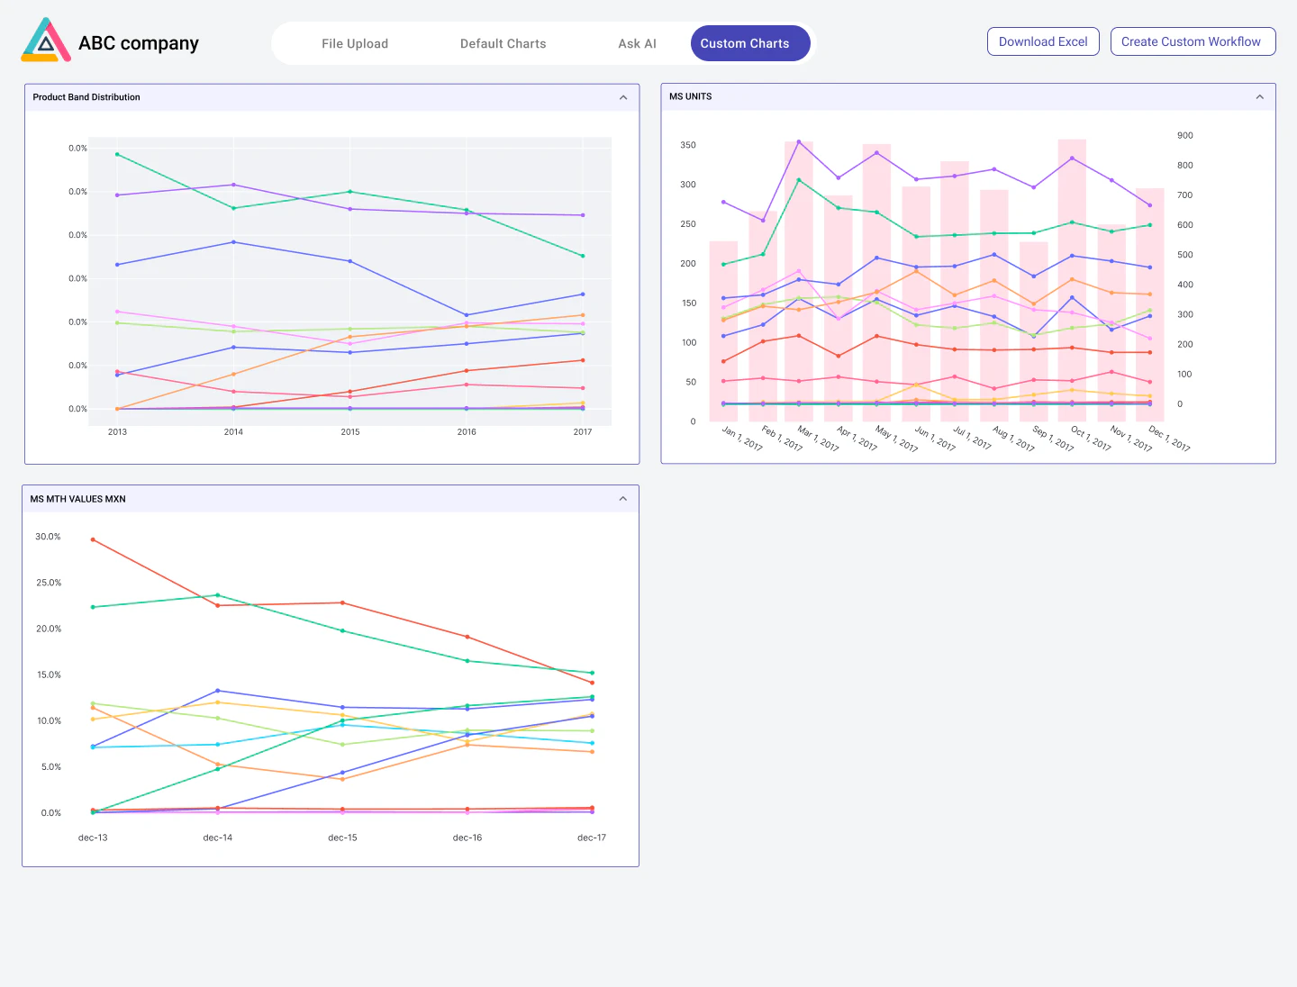Viewport: 1297px width, 987px height.
Task: Switch to the File Upload tab
Action: click(355, 43)
